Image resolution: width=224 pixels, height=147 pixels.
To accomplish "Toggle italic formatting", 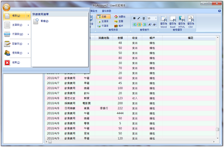I will pos(139,18).
